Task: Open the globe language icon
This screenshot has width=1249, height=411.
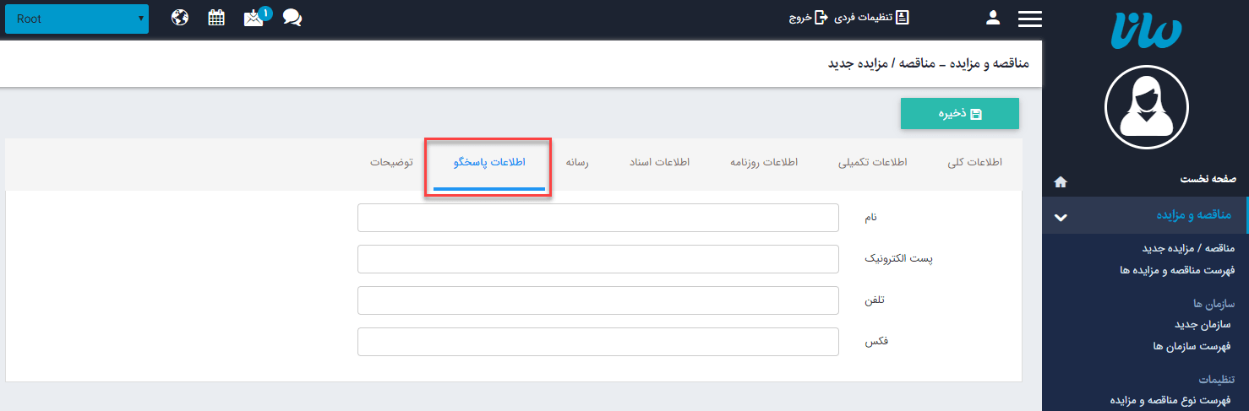Action: 179,18
